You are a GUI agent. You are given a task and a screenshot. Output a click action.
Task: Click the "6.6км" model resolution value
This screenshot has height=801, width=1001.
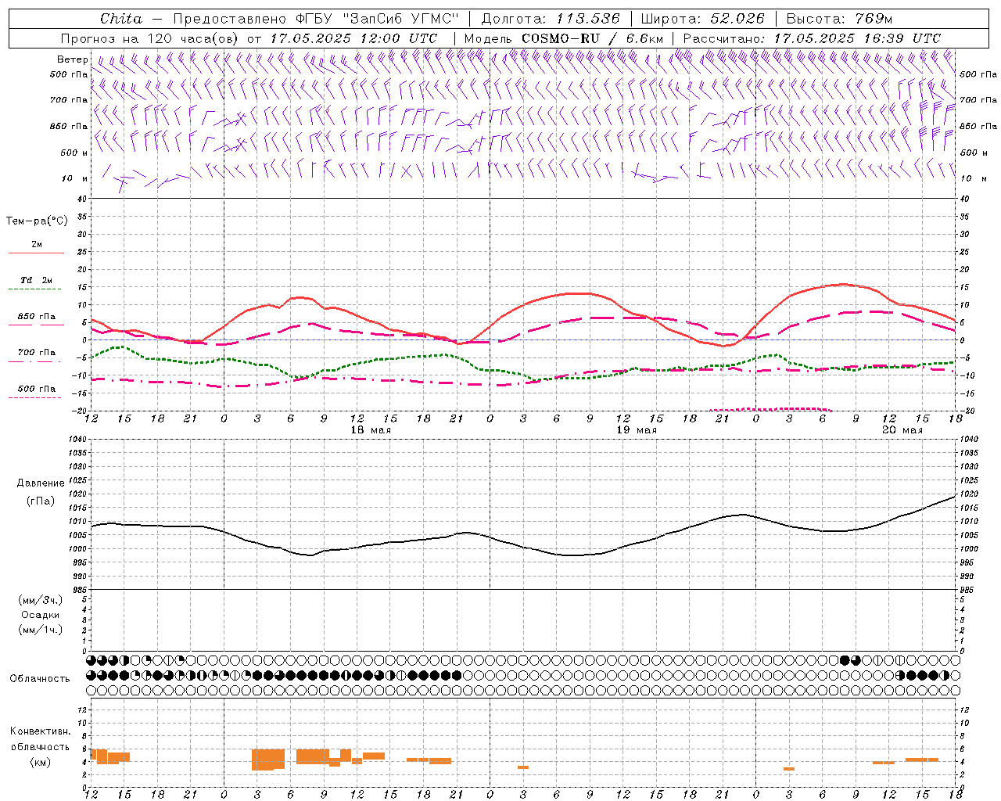644,38
